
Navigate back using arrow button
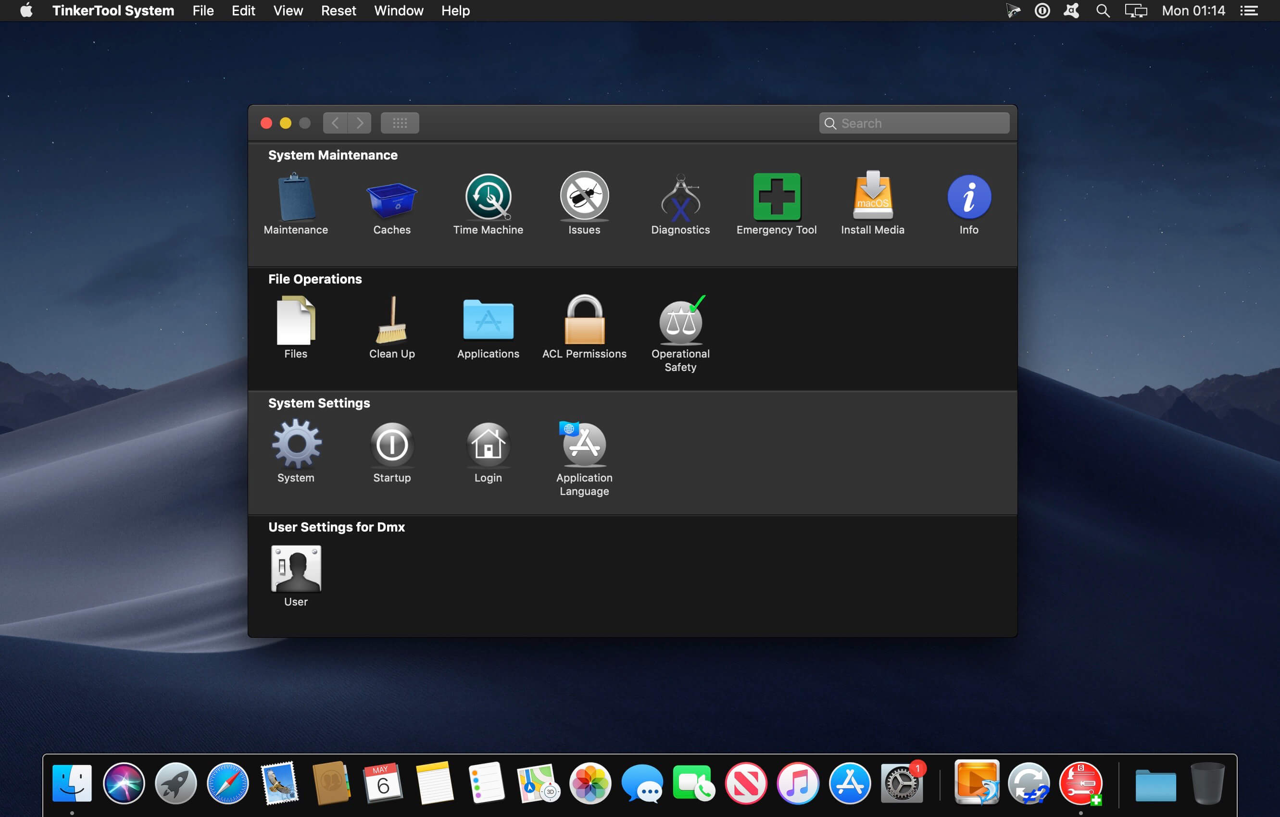coord(335,122)
